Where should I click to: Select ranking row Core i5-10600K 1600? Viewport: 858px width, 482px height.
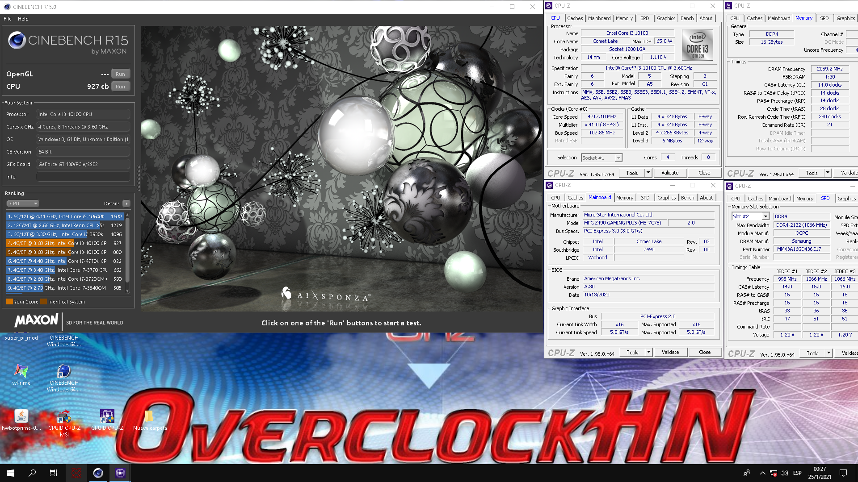pyautogui.click(x=65, y=216)
